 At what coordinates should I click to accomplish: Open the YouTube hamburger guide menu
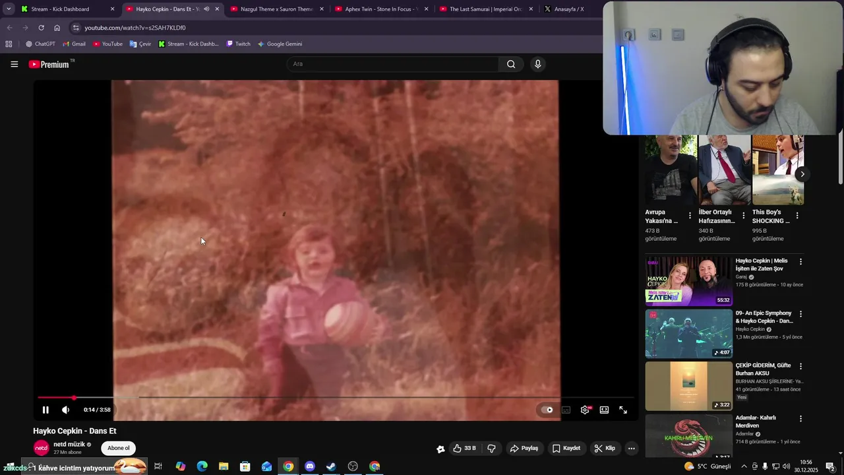click(x=14, y=64)
